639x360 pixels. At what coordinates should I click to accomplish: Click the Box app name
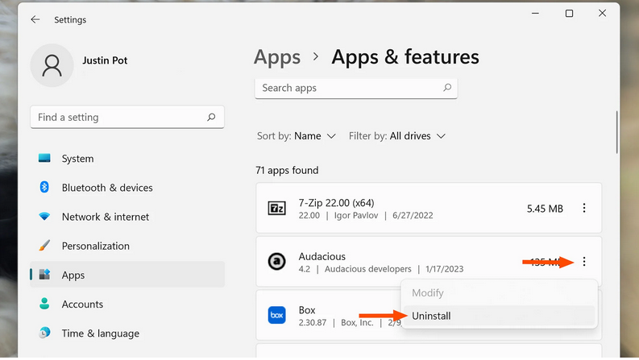pos(307,310)
